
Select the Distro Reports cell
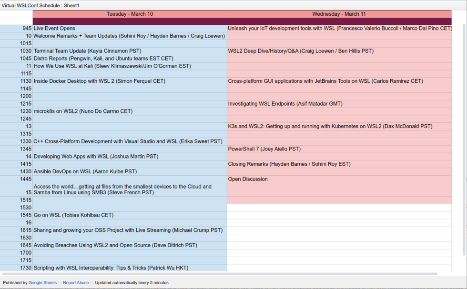tap(130, 59)
